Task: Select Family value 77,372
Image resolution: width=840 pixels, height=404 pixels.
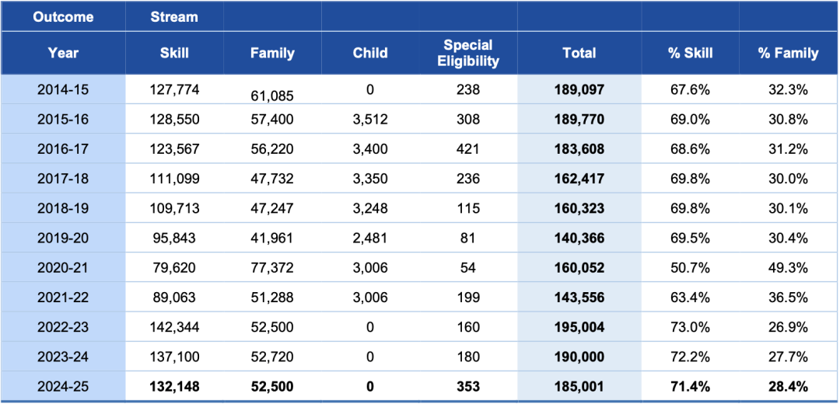Action: (x=272, y=267)
